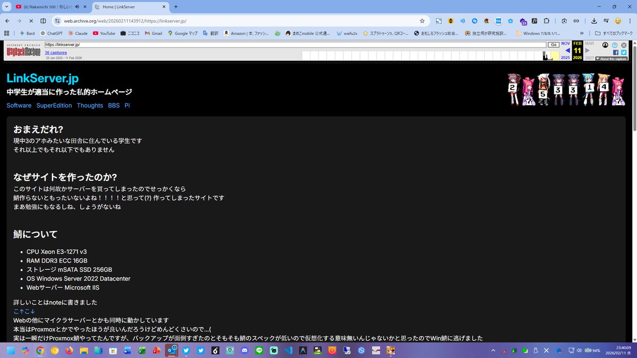Show more bookmarks via the chevron
The height and width of the screenshot is (358, 637).
[x=582, y=33]
